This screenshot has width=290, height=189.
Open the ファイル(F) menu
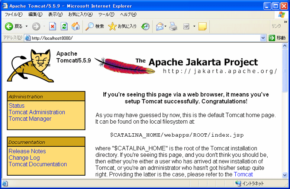coord(13,14)
